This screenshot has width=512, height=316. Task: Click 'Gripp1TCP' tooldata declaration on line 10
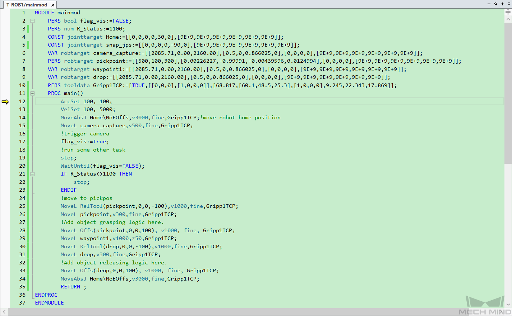(107, 85)
